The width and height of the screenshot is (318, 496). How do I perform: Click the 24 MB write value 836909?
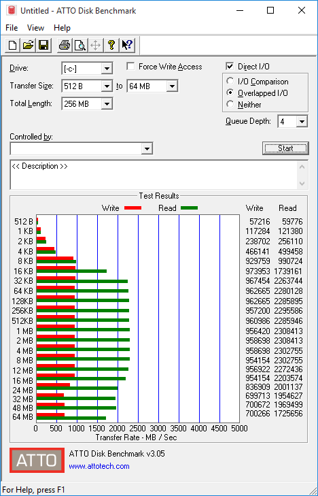coord(258,387)
